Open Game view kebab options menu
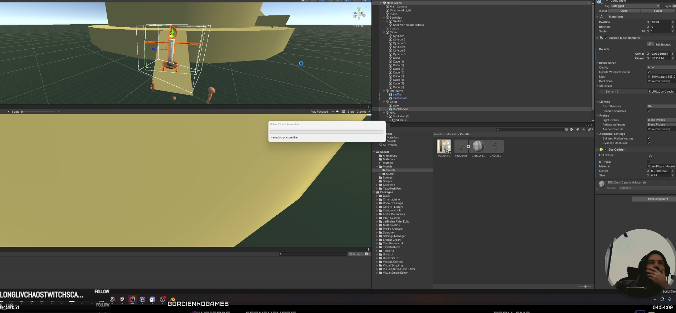The width and height of the screenshot is (676, 313). 369,107
